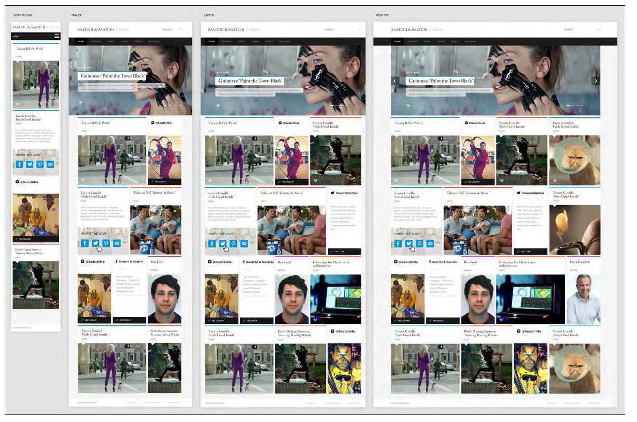Click the Search field in desktop header
637x422 pixels.
(x=582, y=30)
